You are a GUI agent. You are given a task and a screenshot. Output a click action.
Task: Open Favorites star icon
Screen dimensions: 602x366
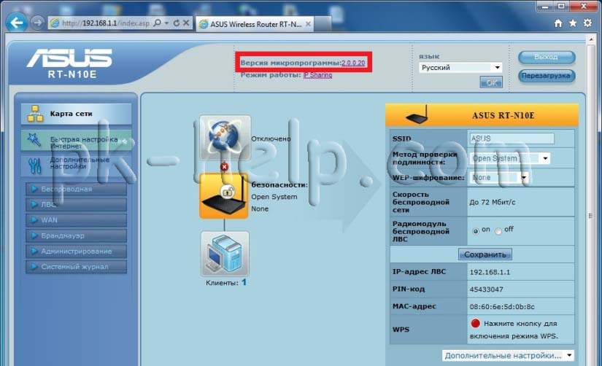(x=573, y=23)
